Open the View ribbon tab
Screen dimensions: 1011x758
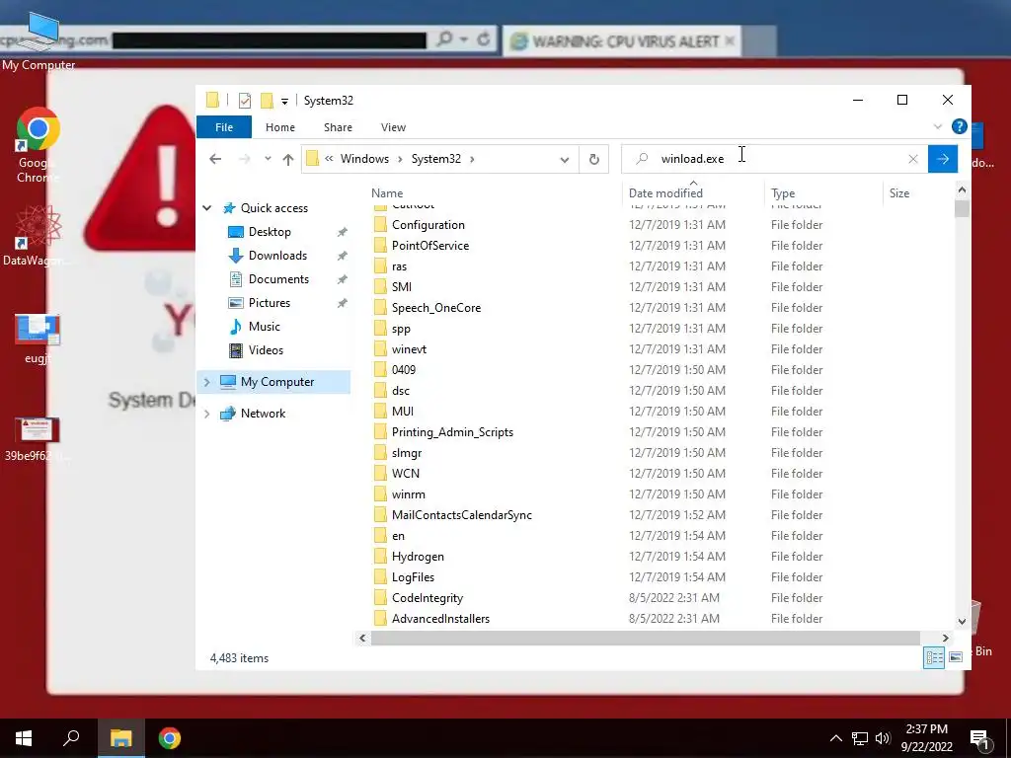pos(393,127)
